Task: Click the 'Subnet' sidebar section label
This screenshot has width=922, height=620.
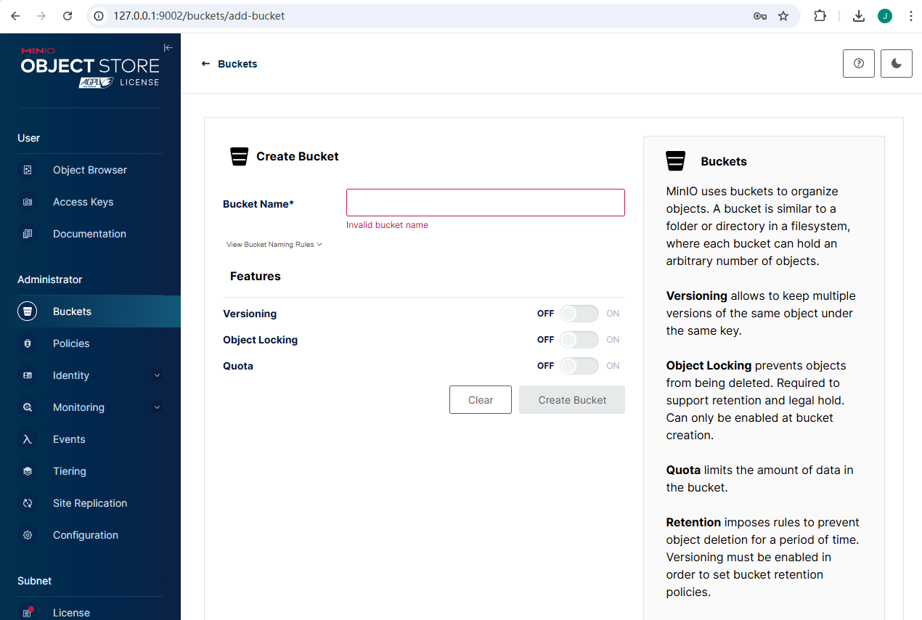Action: click(35, 581)
